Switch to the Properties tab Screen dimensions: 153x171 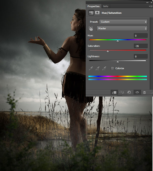coord(94,6)
